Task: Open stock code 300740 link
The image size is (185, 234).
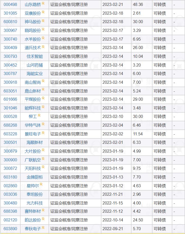Action: [10, 39]
